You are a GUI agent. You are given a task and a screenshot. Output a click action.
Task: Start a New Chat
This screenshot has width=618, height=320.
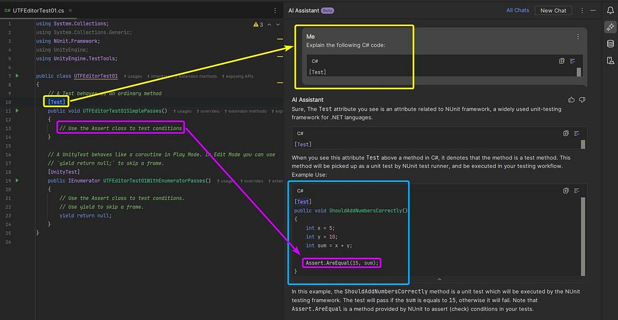553,11
